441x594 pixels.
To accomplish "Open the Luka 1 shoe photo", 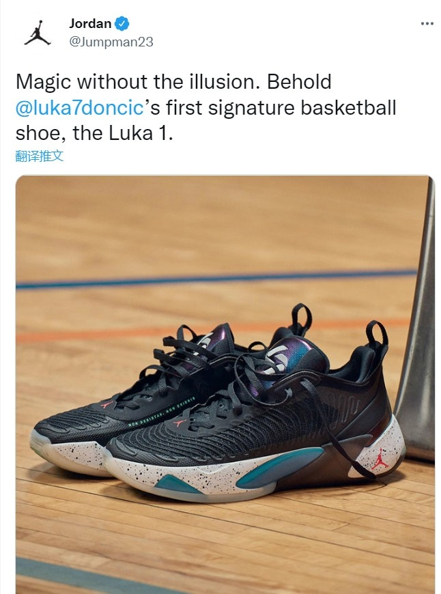I will (x=225, y=384).
